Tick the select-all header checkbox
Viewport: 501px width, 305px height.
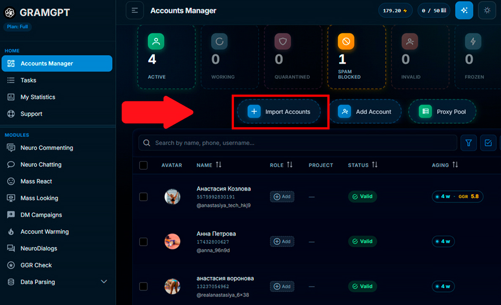[143, 165]
